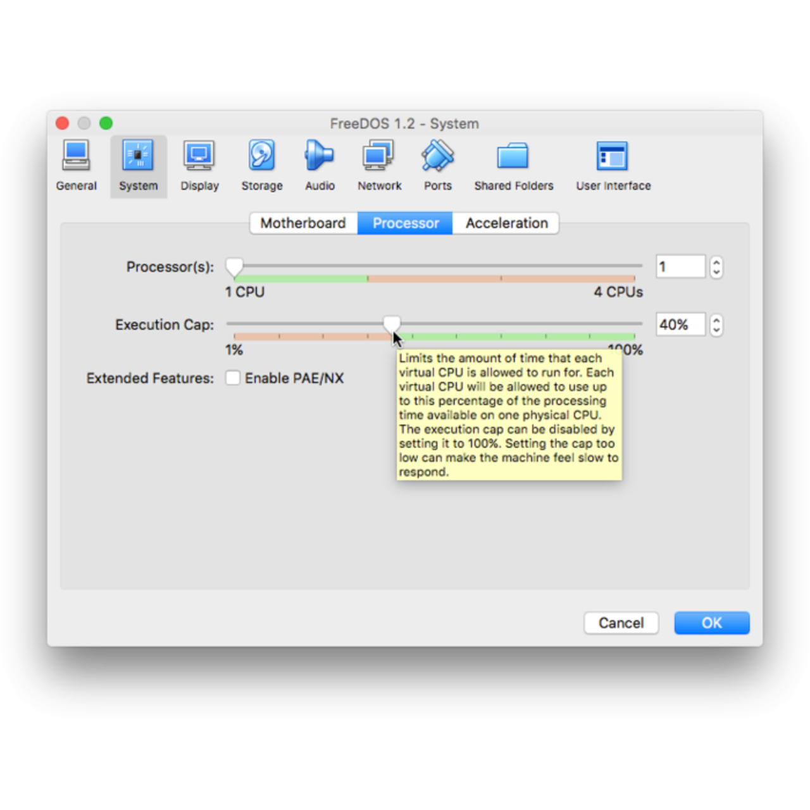The image size is (810, 810).
Task: Click the processor count input field
Action: pyautogui.click(x=680, y=266)
